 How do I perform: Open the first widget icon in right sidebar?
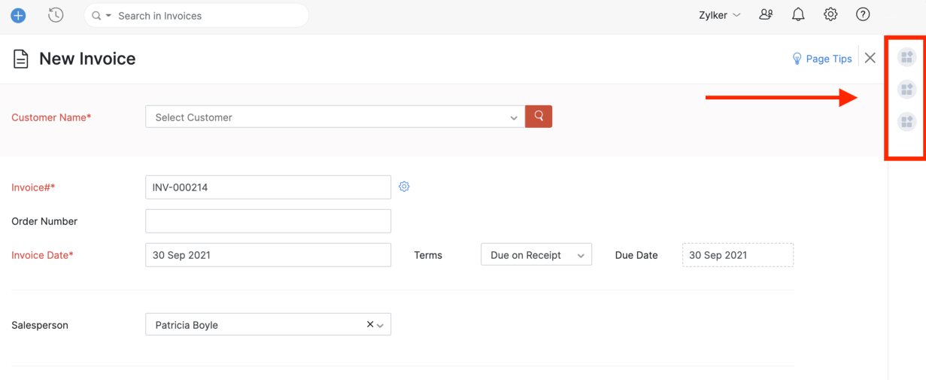point(906,56)
